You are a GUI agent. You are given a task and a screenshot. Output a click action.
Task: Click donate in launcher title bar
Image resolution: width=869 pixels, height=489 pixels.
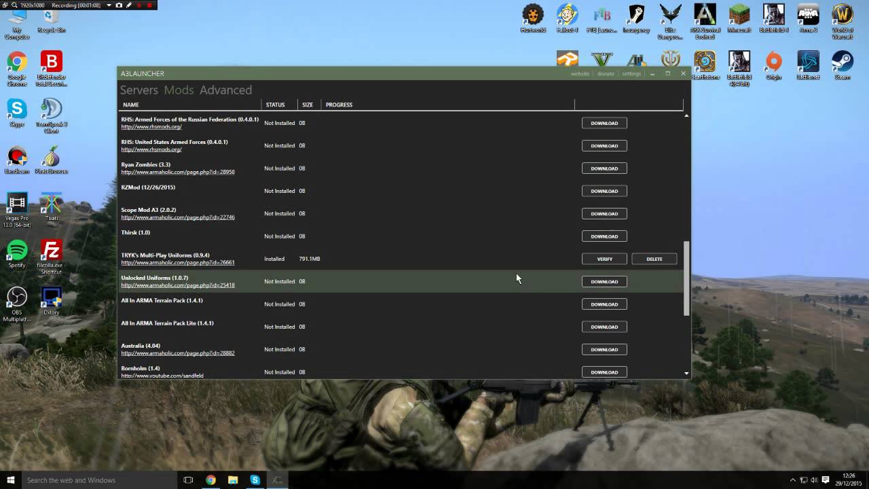pos(606,73)
